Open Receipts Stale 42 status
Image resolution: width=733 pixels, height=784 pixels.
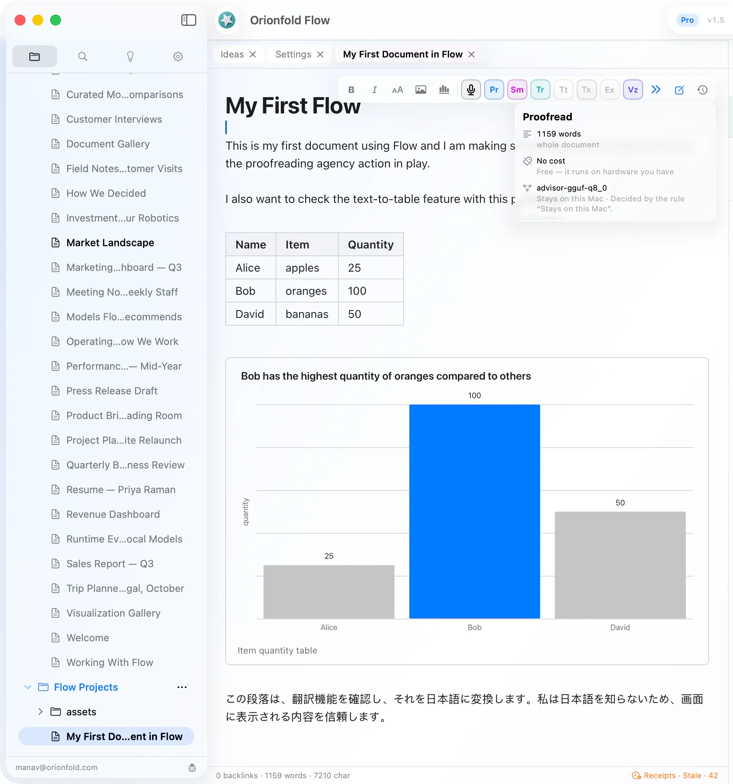pyautogui.click(x=675, y=776)
